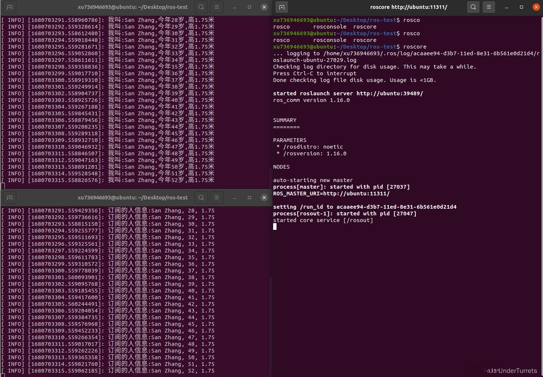543x377 pixels.
Task: Minimize the roscore terminal window
Action: pos(507,7)
